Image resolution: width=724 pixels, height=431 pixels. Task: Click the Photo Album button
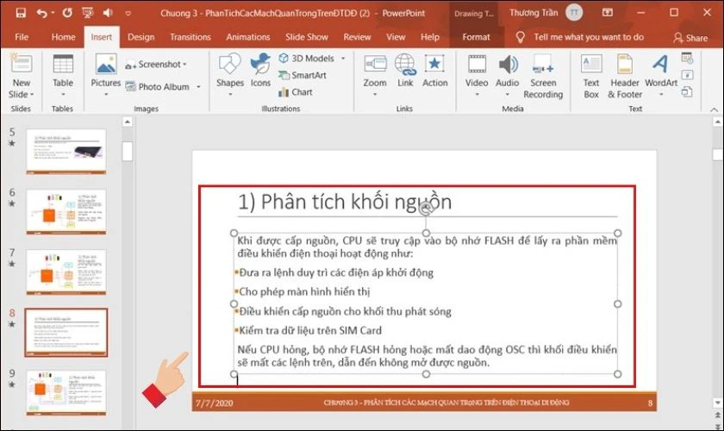[158, 86]
